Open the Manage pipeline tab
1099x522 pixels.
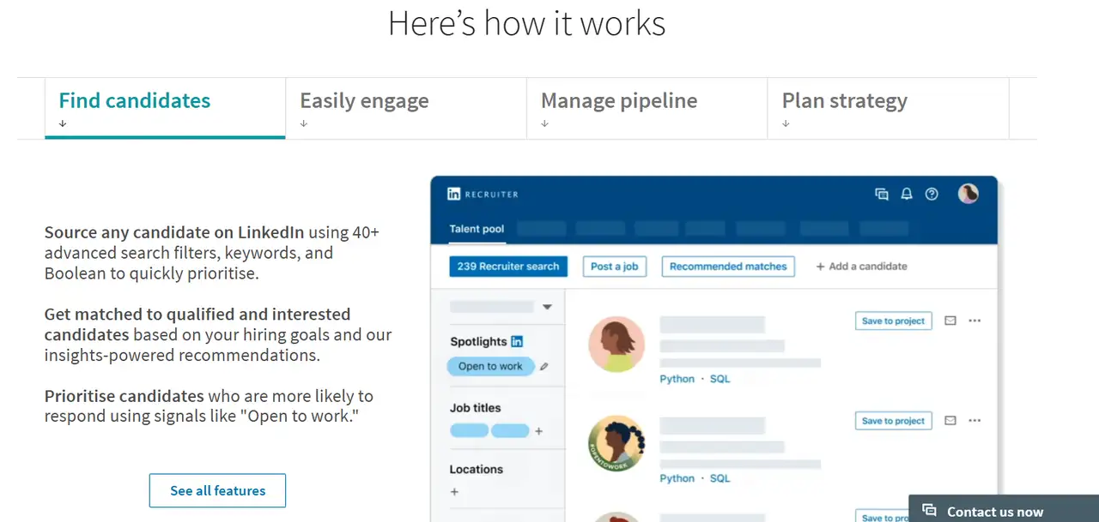[x=647, y=108]
